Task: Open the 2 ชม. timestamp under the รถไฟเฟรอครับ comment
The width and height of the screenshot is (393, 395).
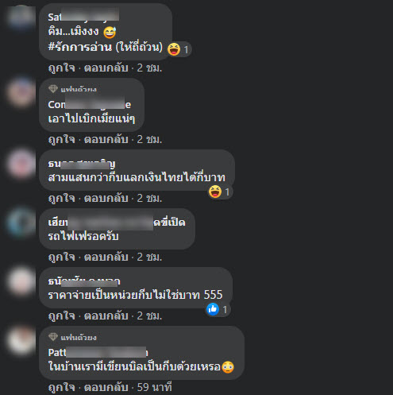Action: pyautogui.click(x=149, y=257)
